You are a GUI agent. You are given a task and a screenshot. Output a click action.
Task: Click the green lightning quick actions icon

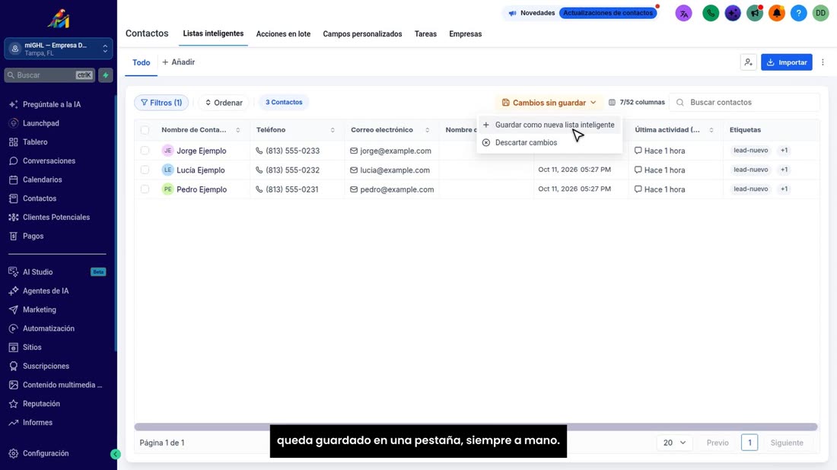[106, 75]
